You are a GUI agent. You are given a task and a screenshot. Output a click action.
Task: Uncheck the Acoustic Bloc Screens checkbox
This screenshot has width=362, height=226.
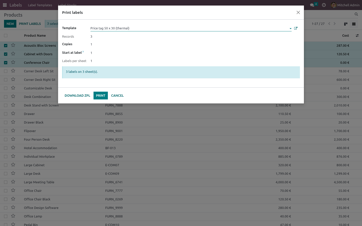(x=6, y=46)
